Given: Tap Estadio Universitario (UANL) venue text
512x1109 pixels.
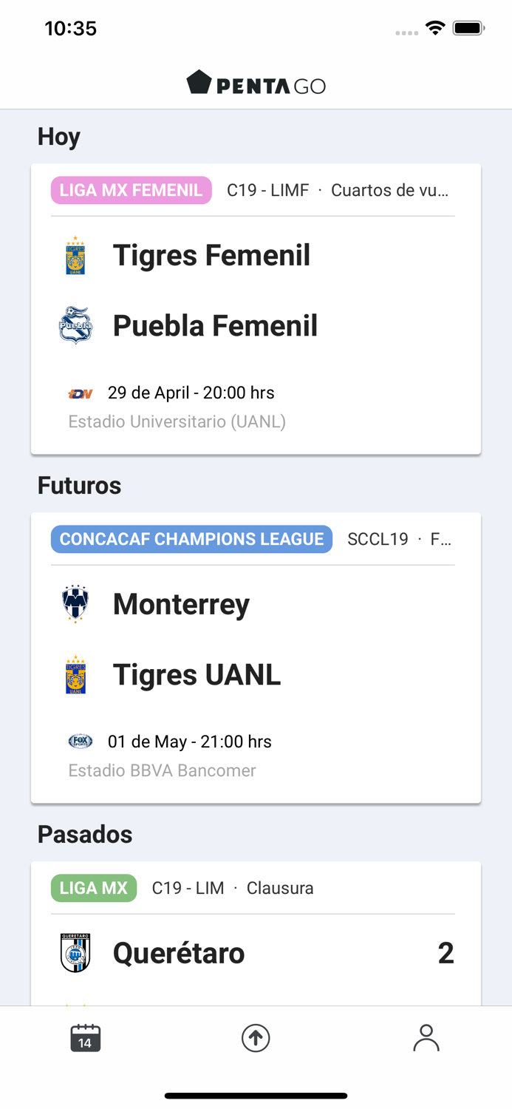Looking at the screenshot, I should pyautogui.click(x=177, y=421).
